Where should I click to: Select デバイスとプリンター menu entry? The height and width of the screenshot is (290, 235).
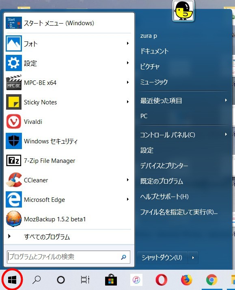164,166
